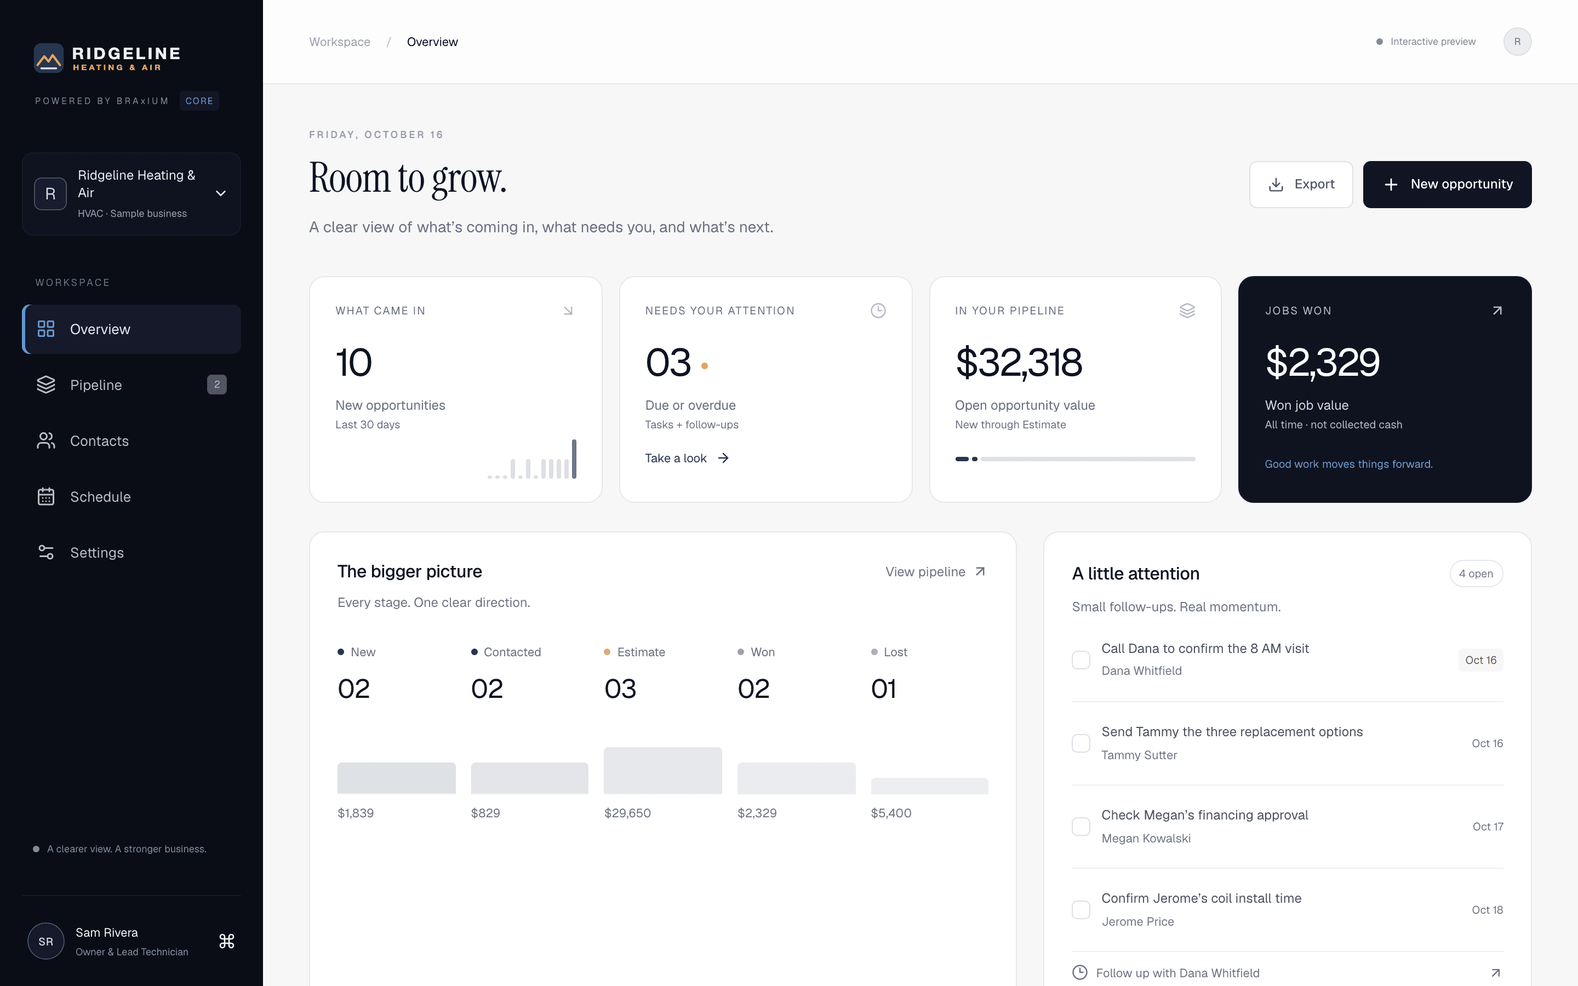1578x986 pixels.
Task: Click the R user avatar in top bar
Action: pyautogui.click(x=1517, y=42)
